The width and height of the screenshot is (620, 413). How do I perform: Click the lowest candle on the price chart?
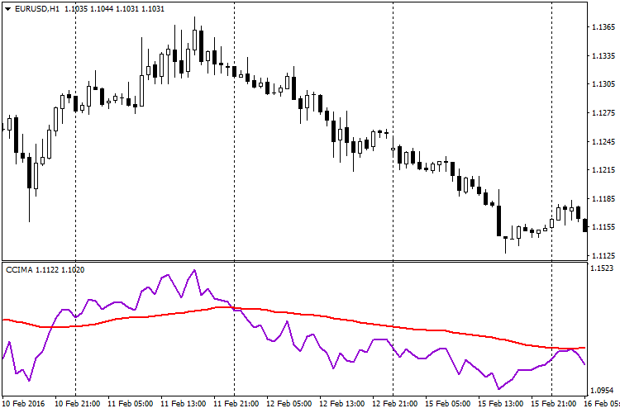(x=505, y=245)
